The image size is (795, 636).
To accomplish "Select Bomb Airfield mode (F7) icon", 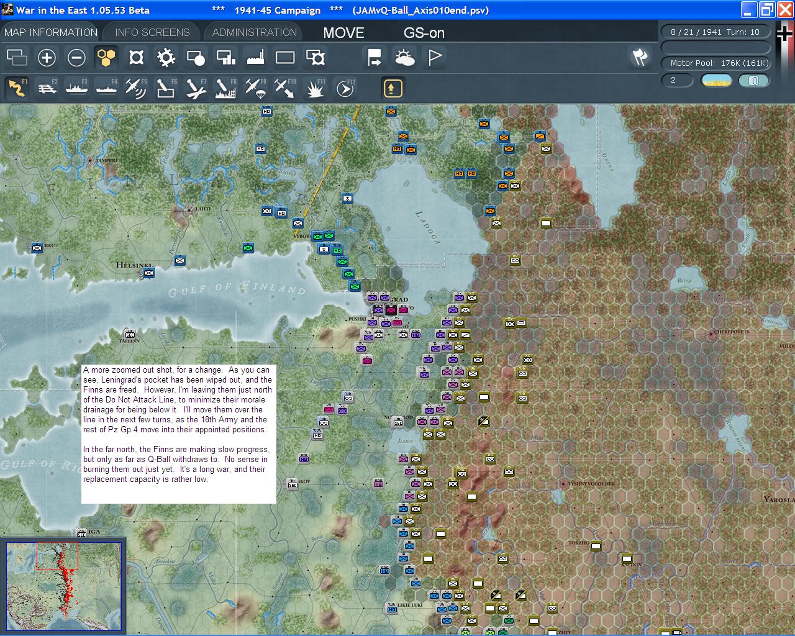I will [x=196, y=88].
